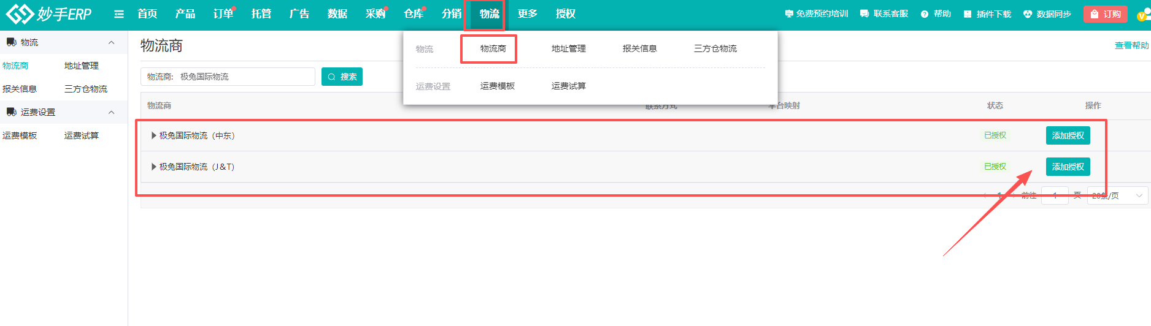1151x326 pixels.
Task: Open 广告 in top navigation
Action: point(299,14)
